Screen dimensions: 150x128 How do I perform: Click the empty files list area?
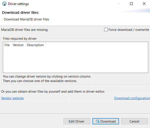pos(76,60)
